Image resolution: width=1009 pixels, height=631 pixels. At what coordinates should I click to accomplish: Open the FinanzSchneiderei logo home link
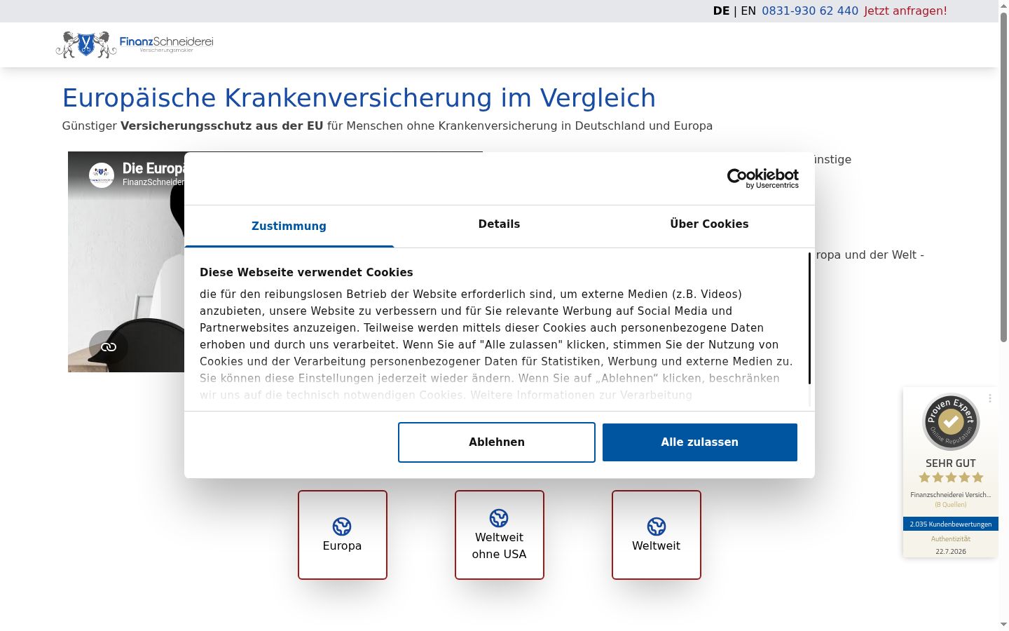(x=135, y=44)
